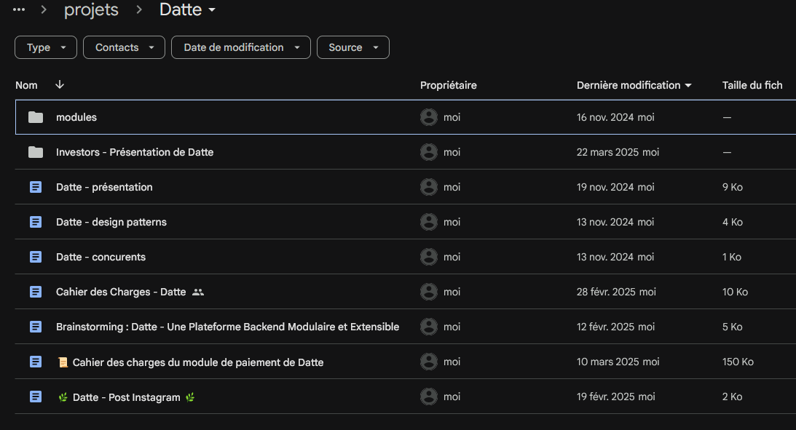796x430 pixels.
Task: Expand the Dernière modification column sort menu
Action: [687, 85]
